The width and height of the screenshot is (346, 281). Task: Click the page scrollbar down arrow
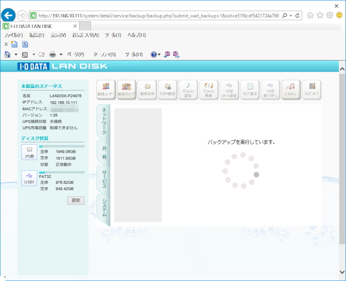pos(342,272)
